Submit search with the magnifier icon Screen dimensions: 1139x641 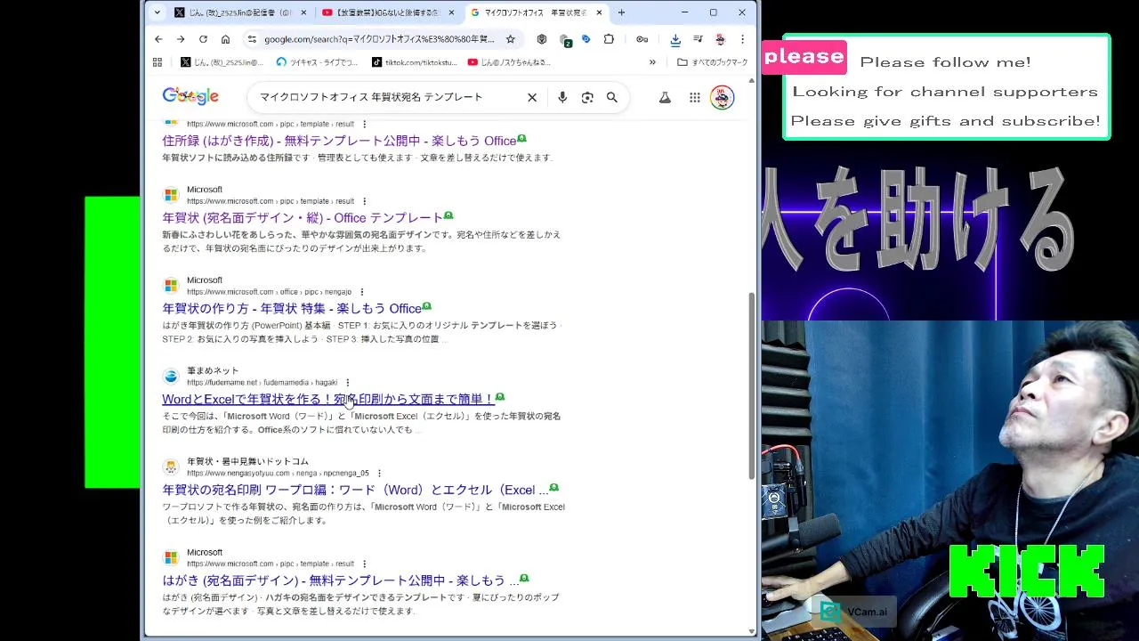tap(612, 97)
